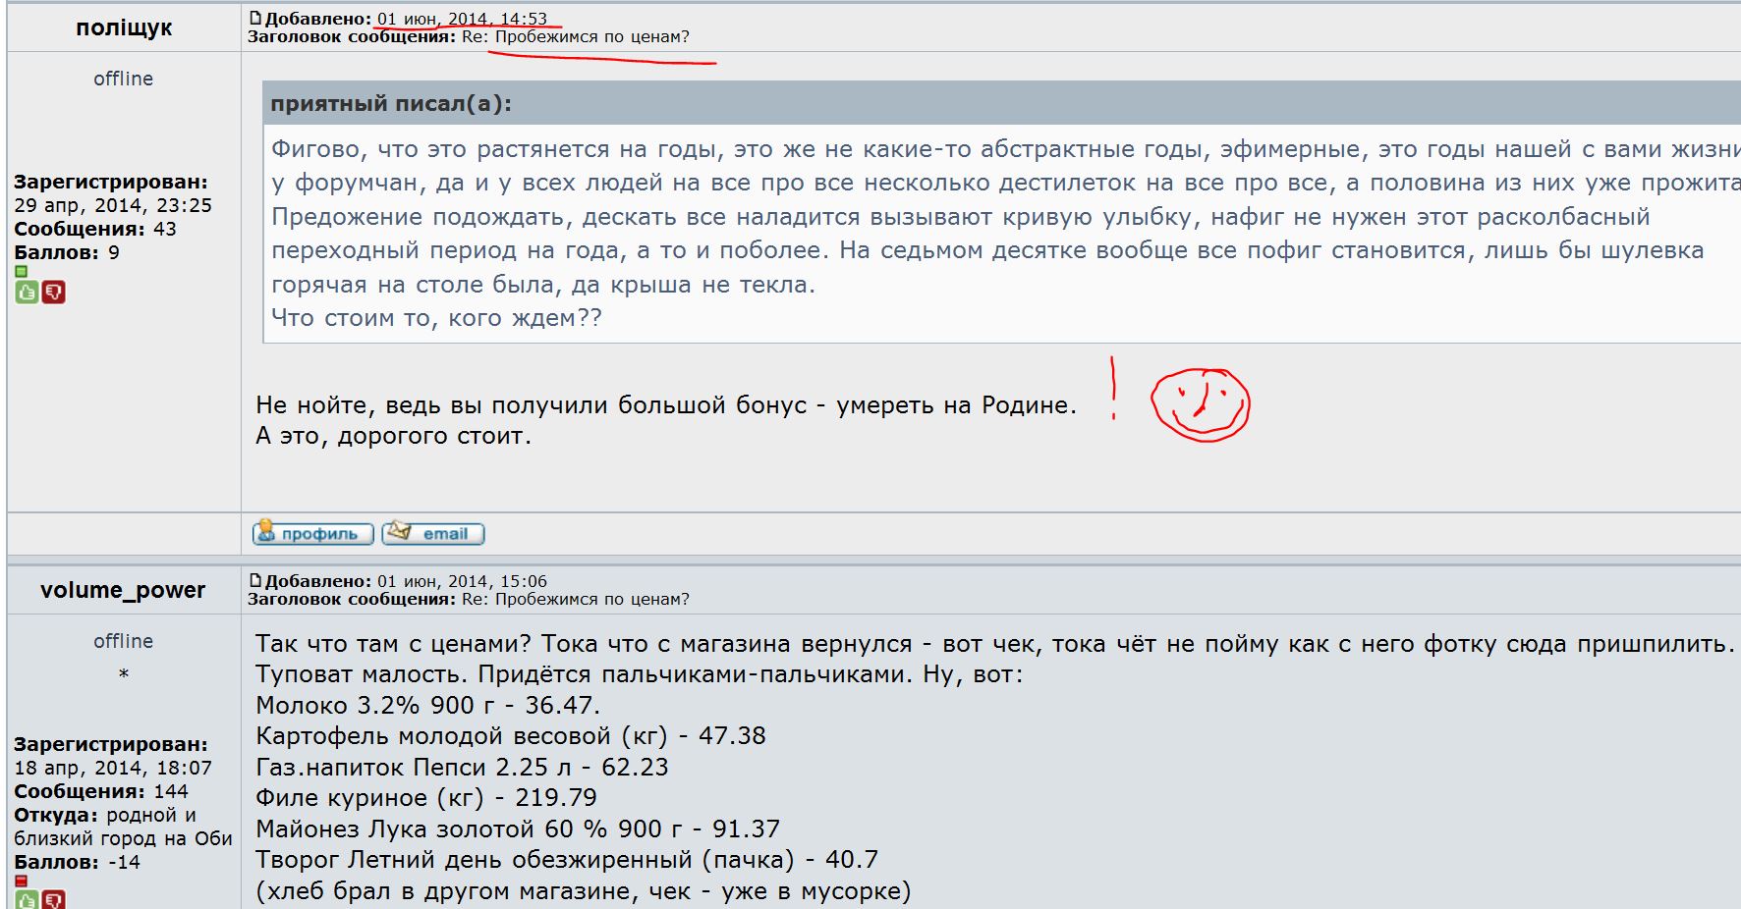Click post date 01 июн, 2014, 14:53
This screenshot has height=909, width=1741.
[x=462, y=19]
